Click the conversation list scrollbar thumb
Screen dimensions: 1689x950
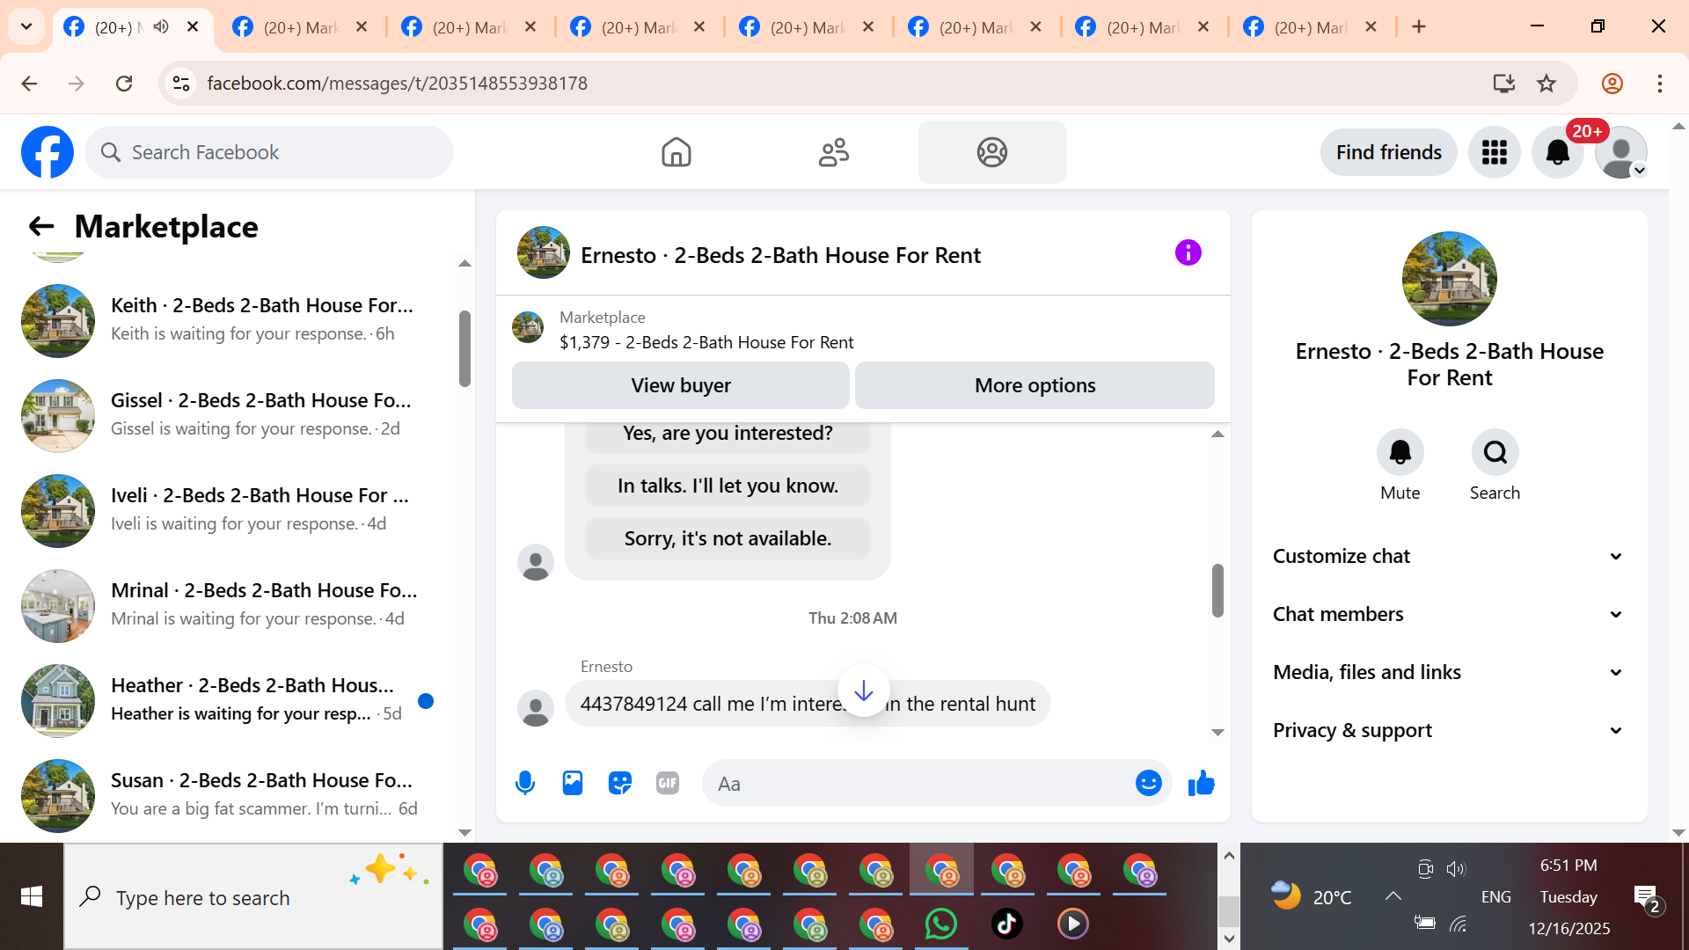464,348
